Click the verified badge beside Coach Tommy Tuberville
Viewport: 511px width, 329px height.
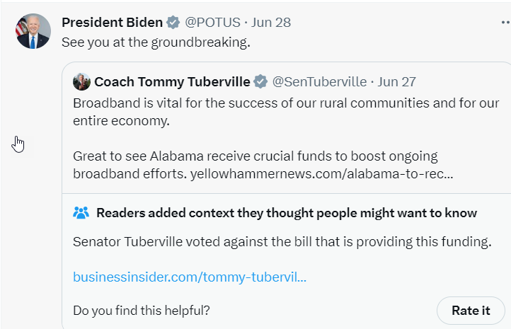pos(260,82)
